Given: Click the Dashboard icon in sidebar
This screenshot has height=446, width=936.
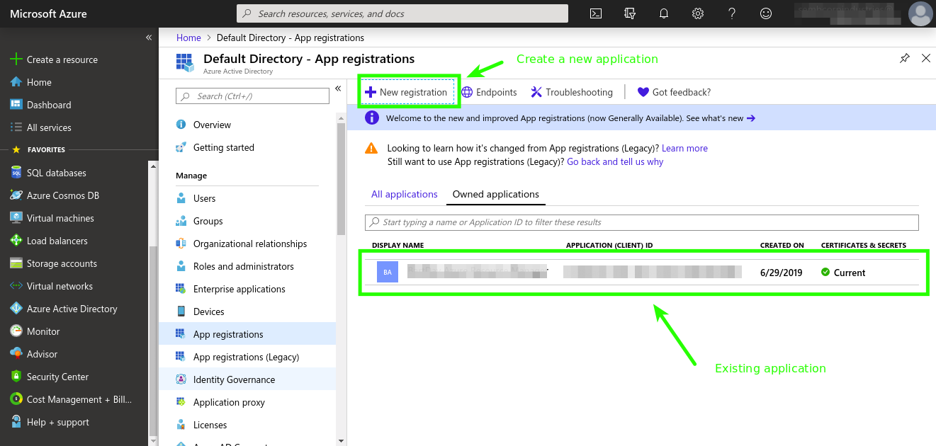Looking at the screenshot, I should point(16,105).
